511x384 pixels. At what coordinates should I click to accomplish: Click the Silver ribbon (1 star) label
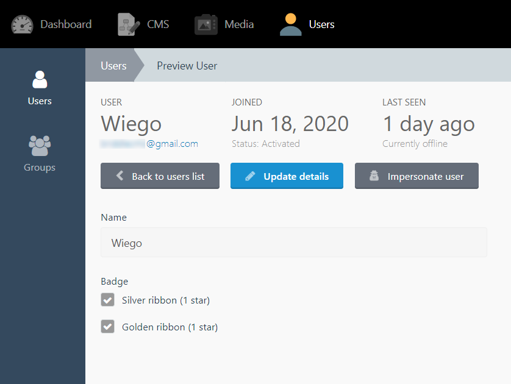(x=166, y=300)
